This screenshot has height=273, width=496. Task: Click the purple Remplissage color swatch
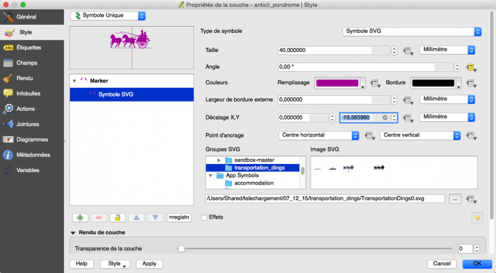[x=337, y=83]
